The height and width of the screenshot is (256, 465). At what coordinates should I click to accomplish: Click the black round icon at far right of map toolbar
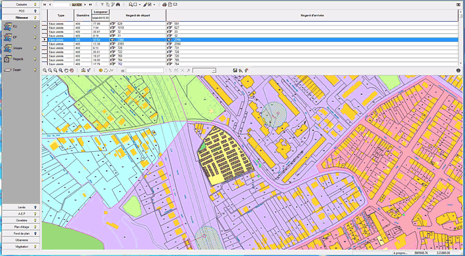click(458, 71)
